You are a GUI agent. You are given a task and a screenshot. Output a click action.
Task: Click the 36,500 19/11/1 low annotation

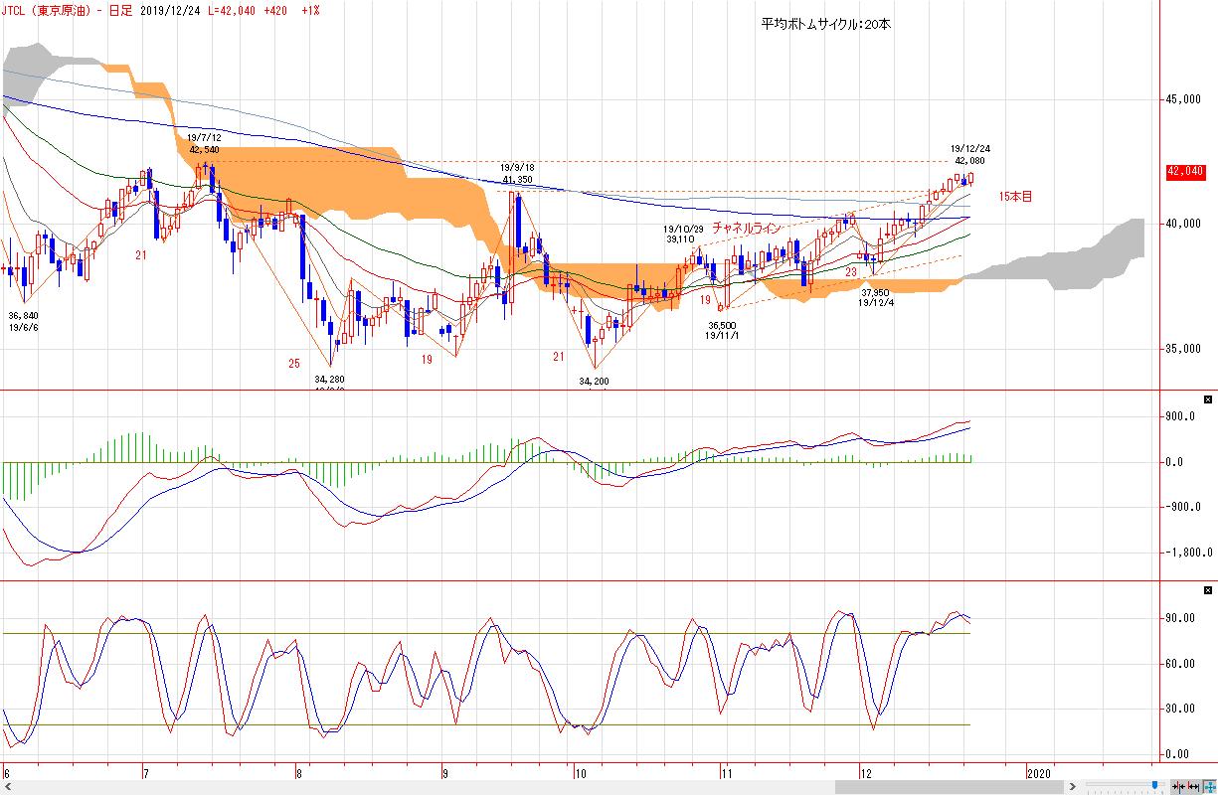(721, 330)
